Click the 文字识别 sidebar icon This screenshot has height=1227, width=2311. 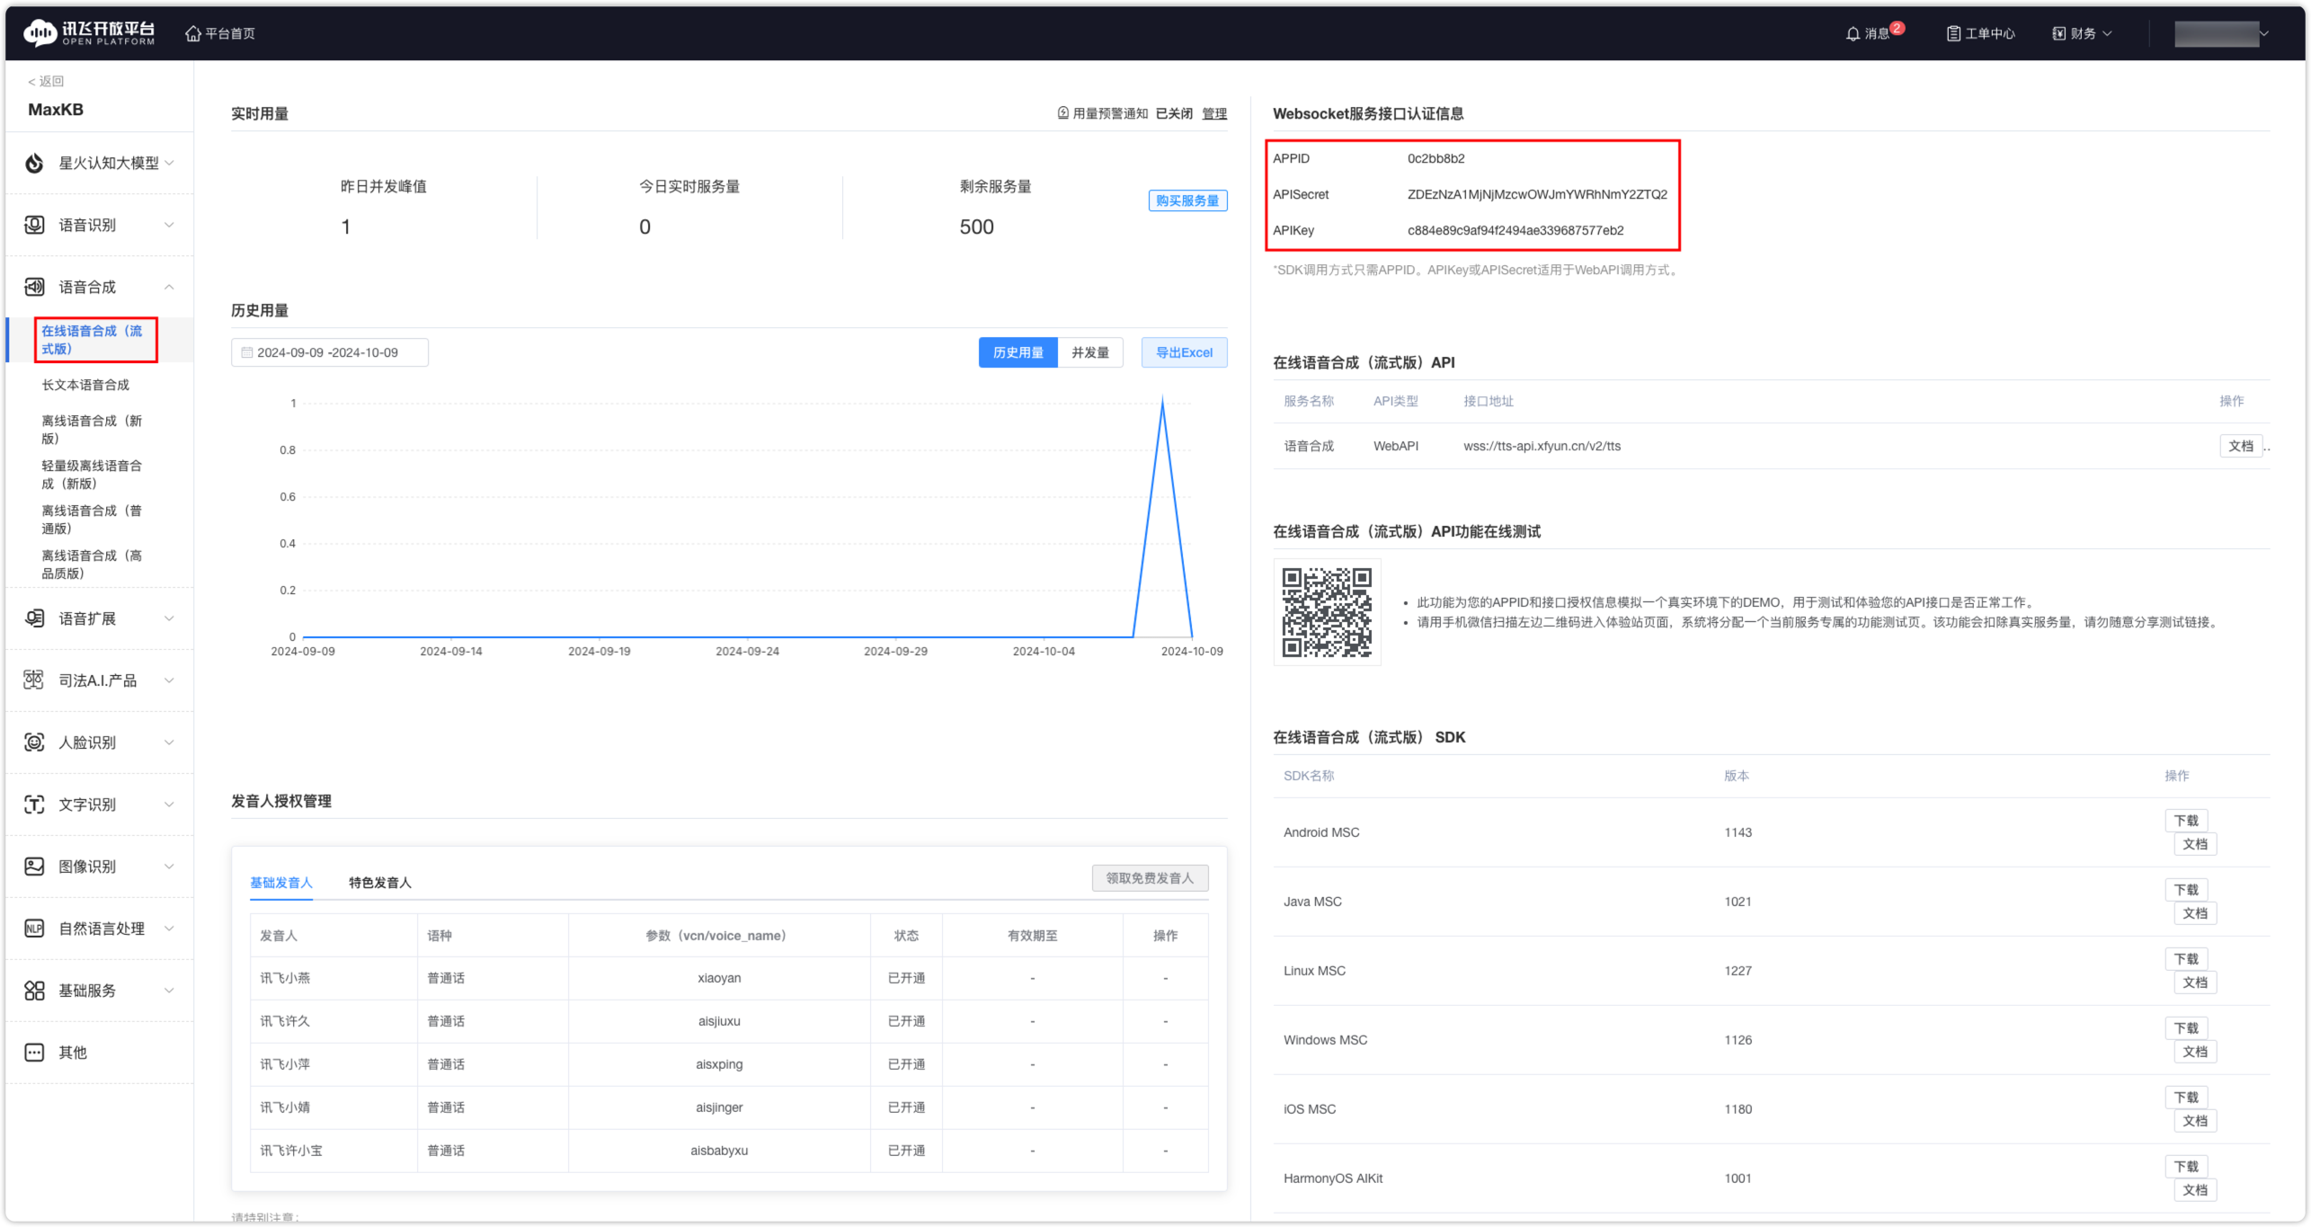coord(33,804)
